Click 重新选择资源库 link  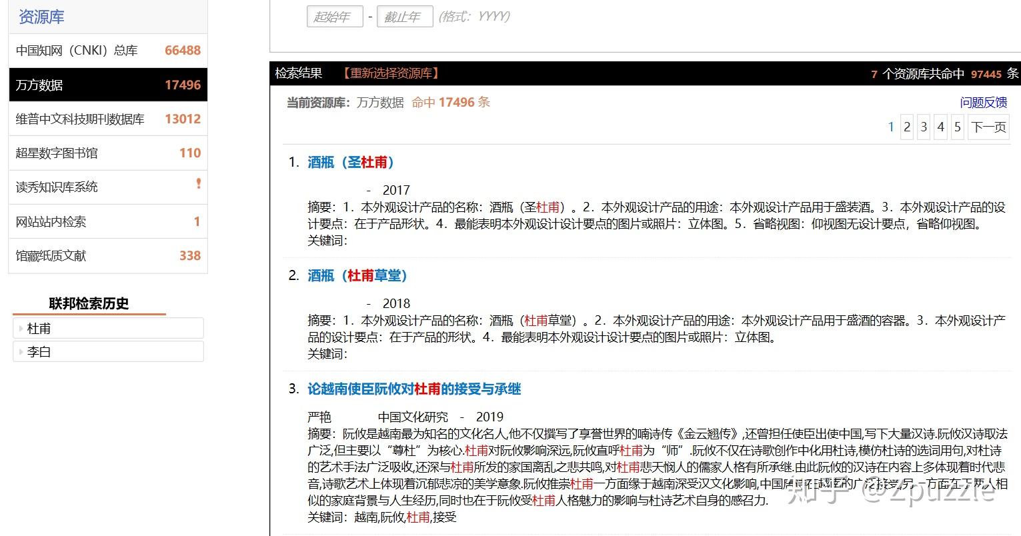click(390, 73)
